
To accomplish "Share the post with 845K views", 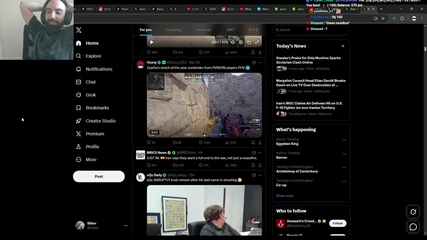I will click(260, 52).
